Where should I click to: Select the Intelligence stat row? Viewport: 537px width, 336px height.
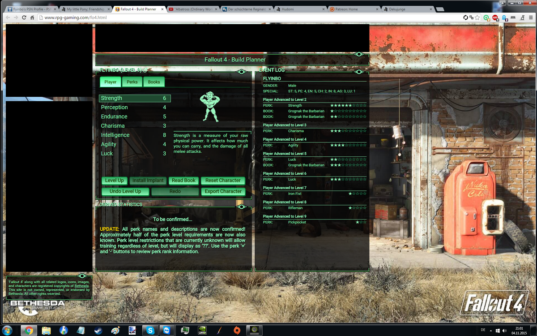(x=135, y=135)
